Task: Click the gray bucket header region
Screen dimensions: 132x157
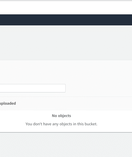Action: (x=66, y=43)
